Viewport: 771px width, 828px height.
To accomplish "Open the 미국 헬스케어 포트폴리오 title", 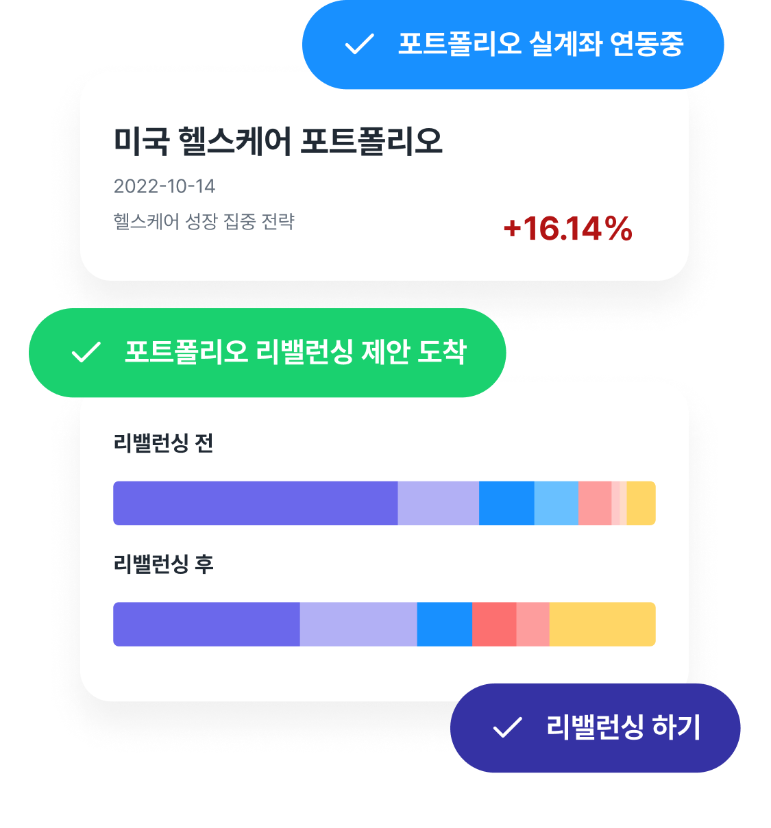I will pos(278,140).
